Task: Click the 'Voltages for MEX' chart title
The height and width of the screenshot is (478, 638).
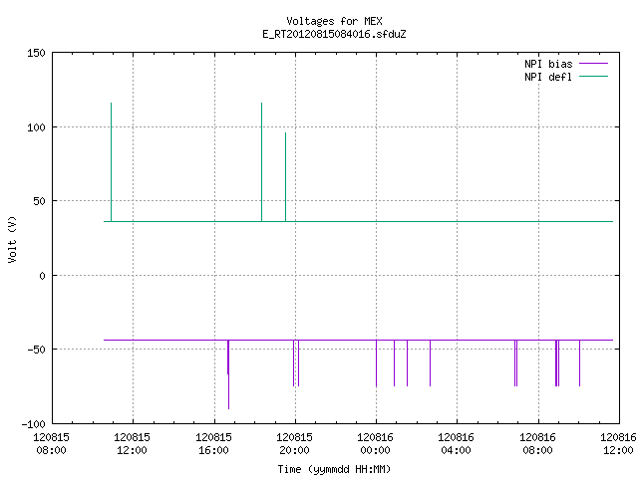Action: [334, 21]
